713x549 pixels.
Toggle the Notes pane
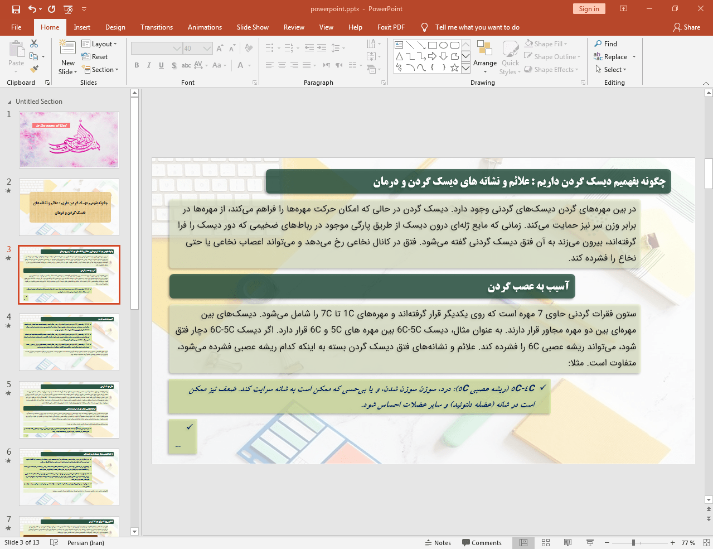pos(438,543)
